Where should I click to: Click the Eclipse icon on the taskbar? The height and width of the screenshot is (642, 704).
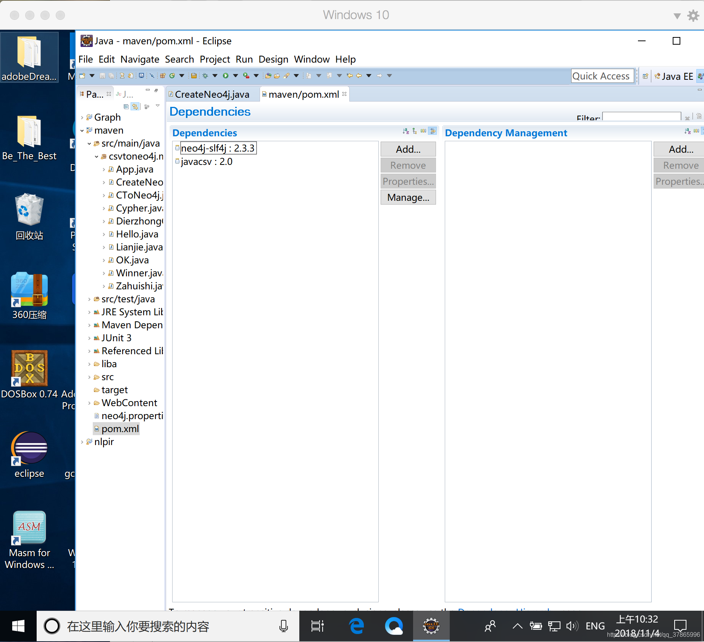pyautogui.click(x=431, y=626)
